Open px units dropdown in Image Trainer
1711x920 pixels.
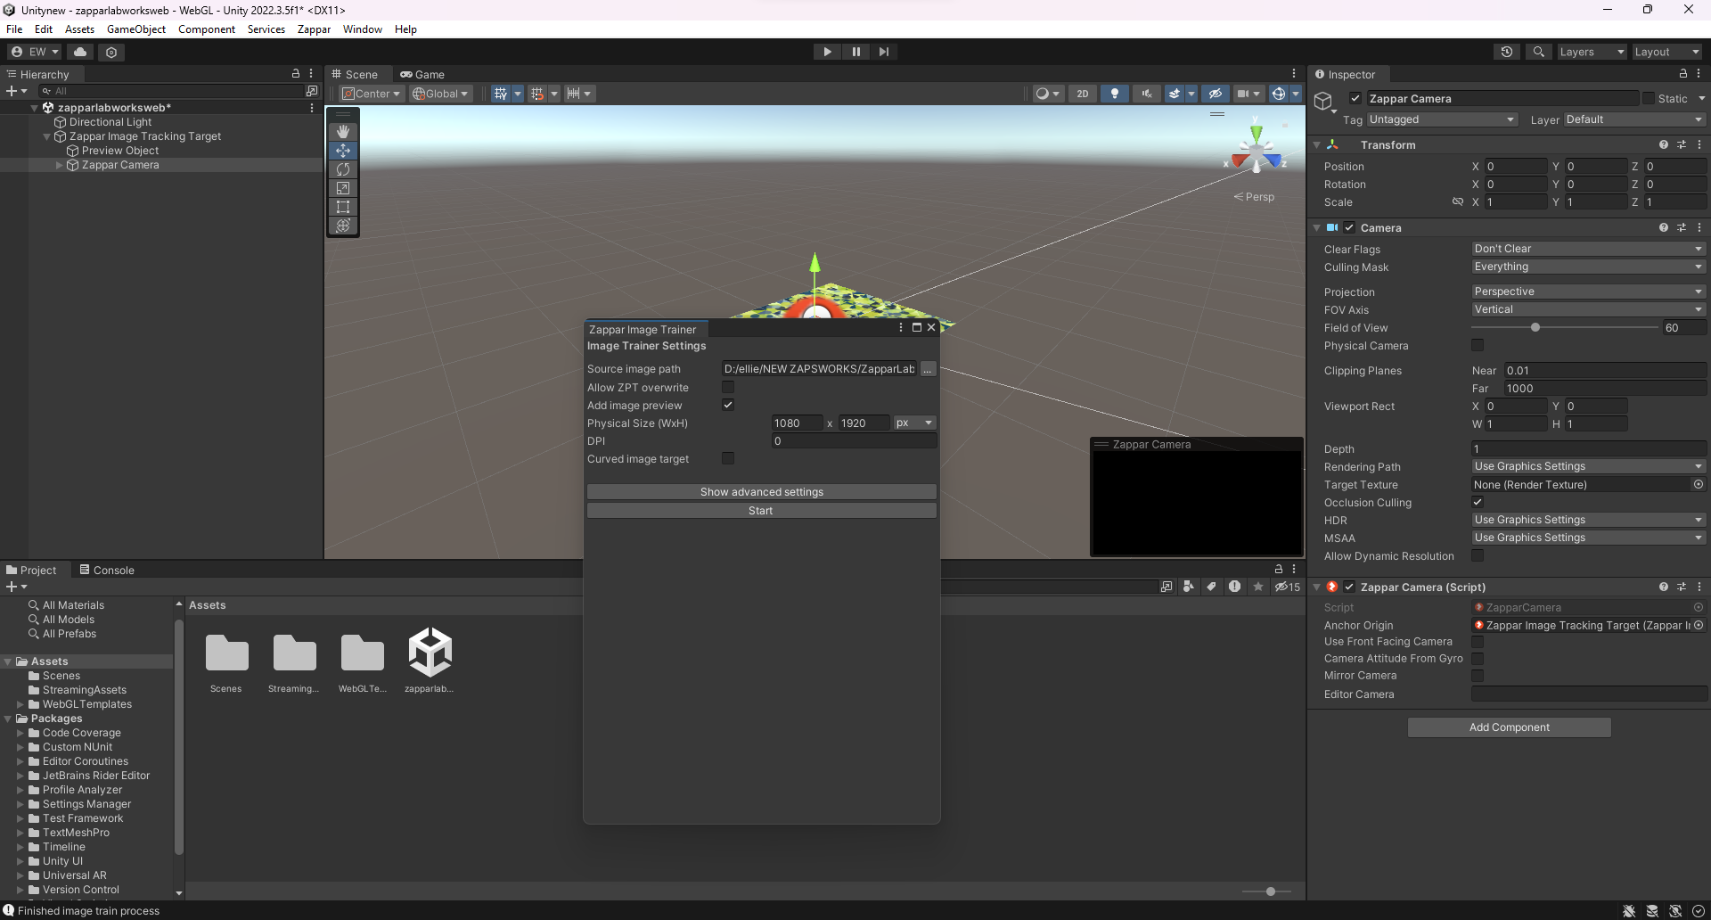point(914,423)
